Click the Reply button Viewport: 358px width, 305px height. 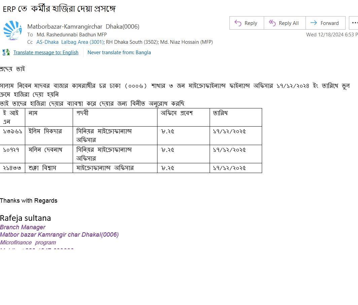[247, 23]
